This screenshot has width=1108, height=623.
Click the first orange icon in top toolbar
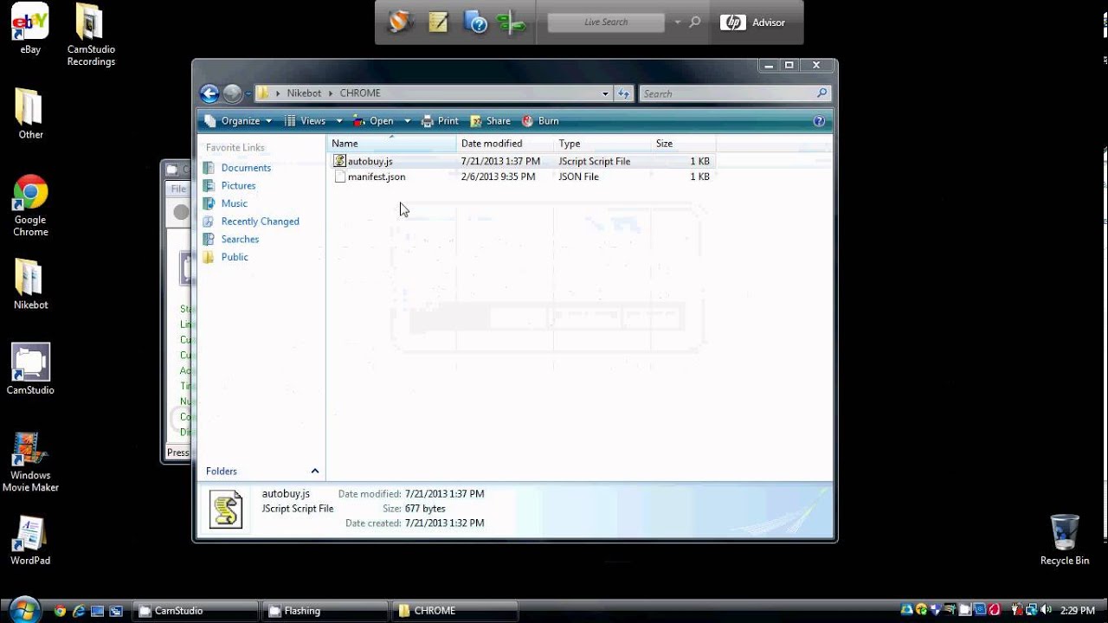400,22
